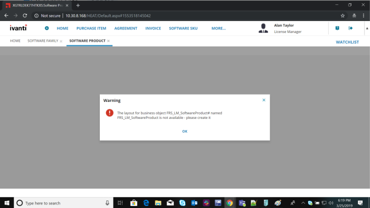Open the help icon in the header
This screenshot has width=370, height=208.
coord(337,28)
